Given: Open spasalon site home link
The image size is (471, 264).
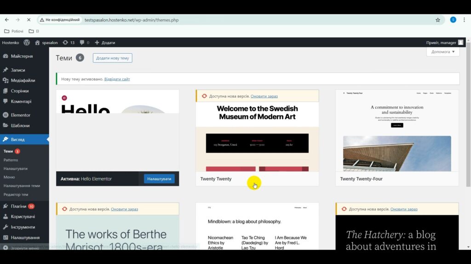Looking at the screenshot, I should (46, 43).
